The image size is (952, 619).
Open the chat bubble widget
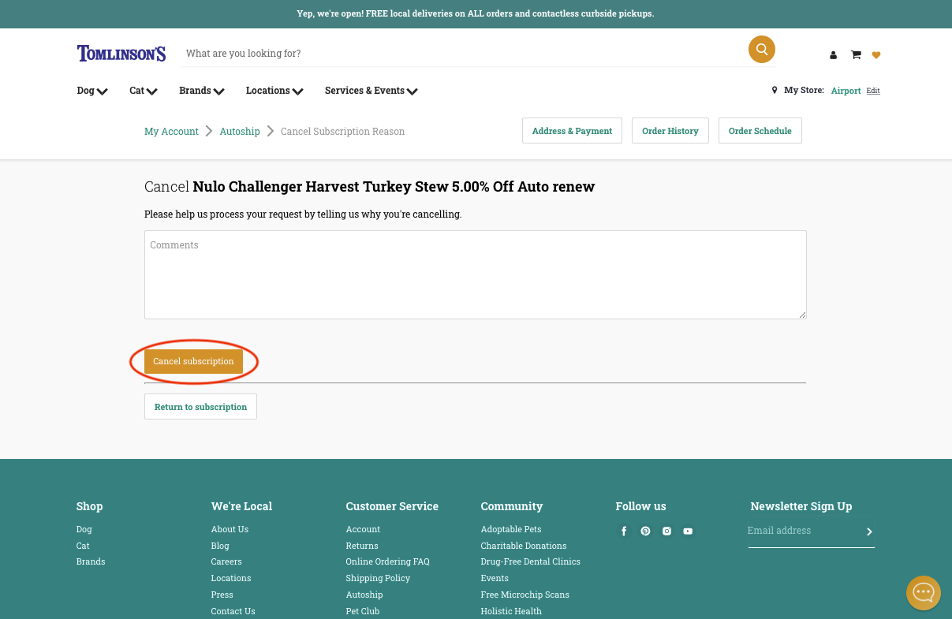pos(924,593)
